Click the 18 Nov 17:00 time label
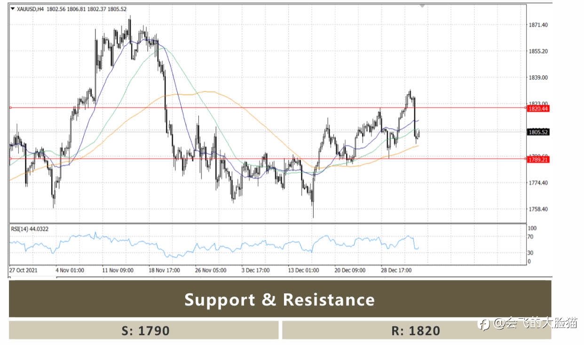Viewport: 584px width, 345px height. pos(164,271)
